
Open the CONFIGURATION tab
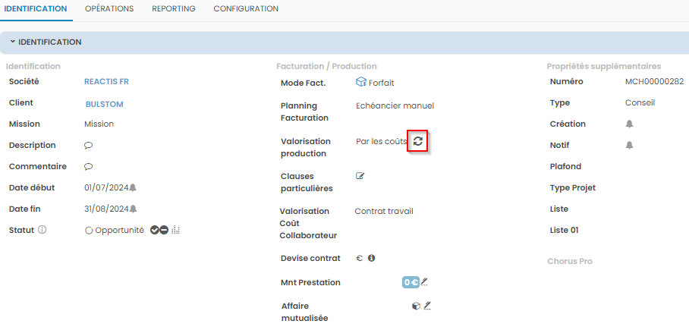[246, 9]
